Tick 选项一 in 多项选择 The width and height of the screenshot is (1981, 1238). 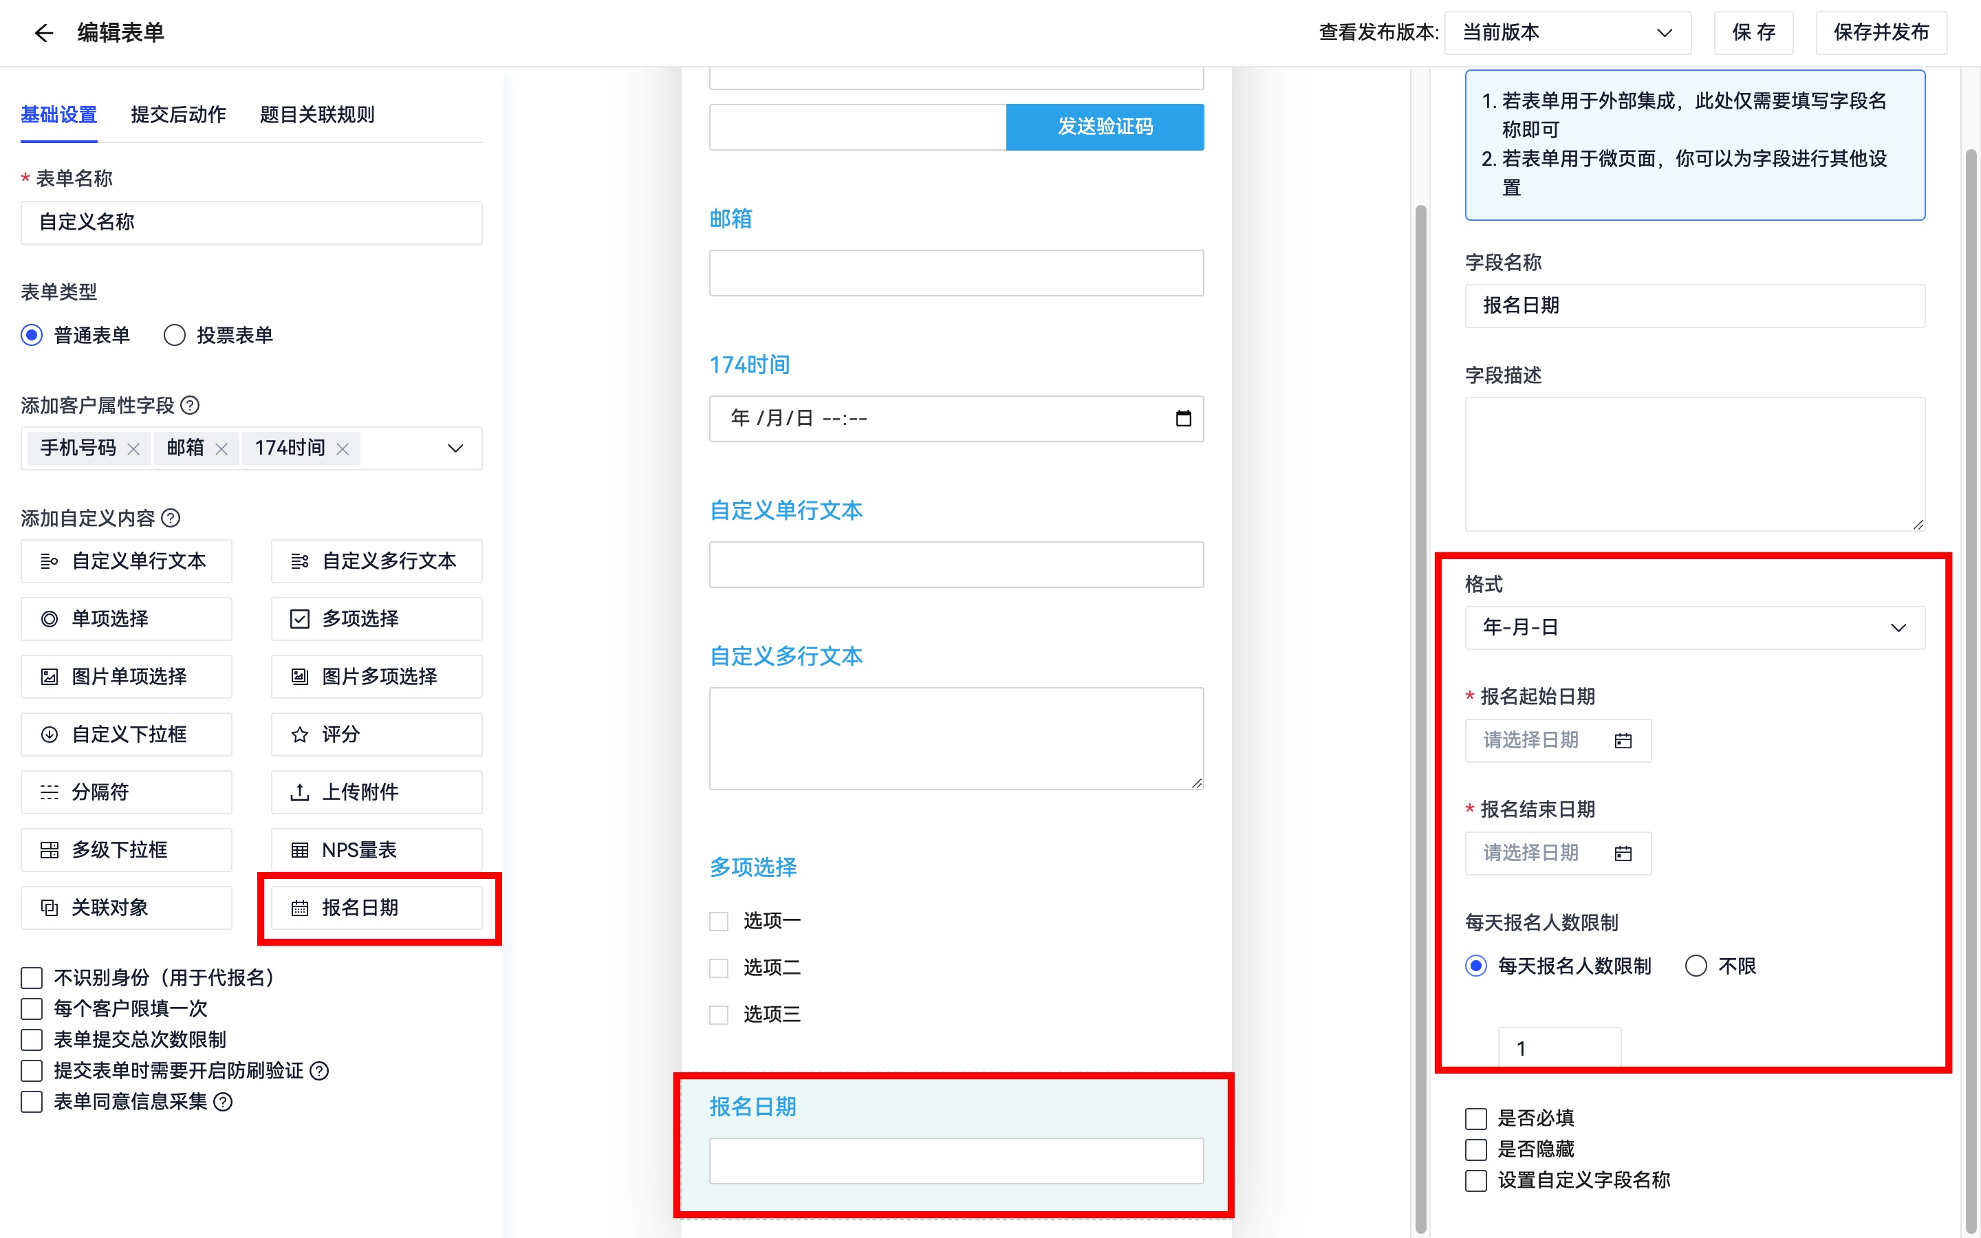pyautogui.click(x=719, y=922)
